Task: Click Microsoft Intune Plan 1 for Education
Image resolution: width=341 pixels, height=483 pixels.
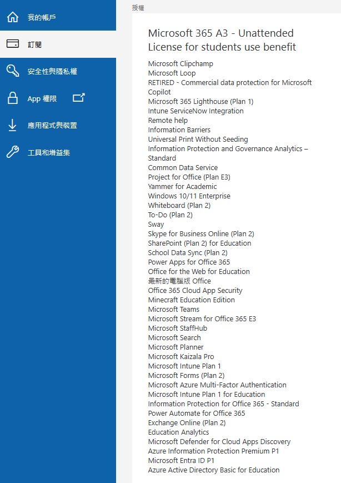Action: point(207,394)
